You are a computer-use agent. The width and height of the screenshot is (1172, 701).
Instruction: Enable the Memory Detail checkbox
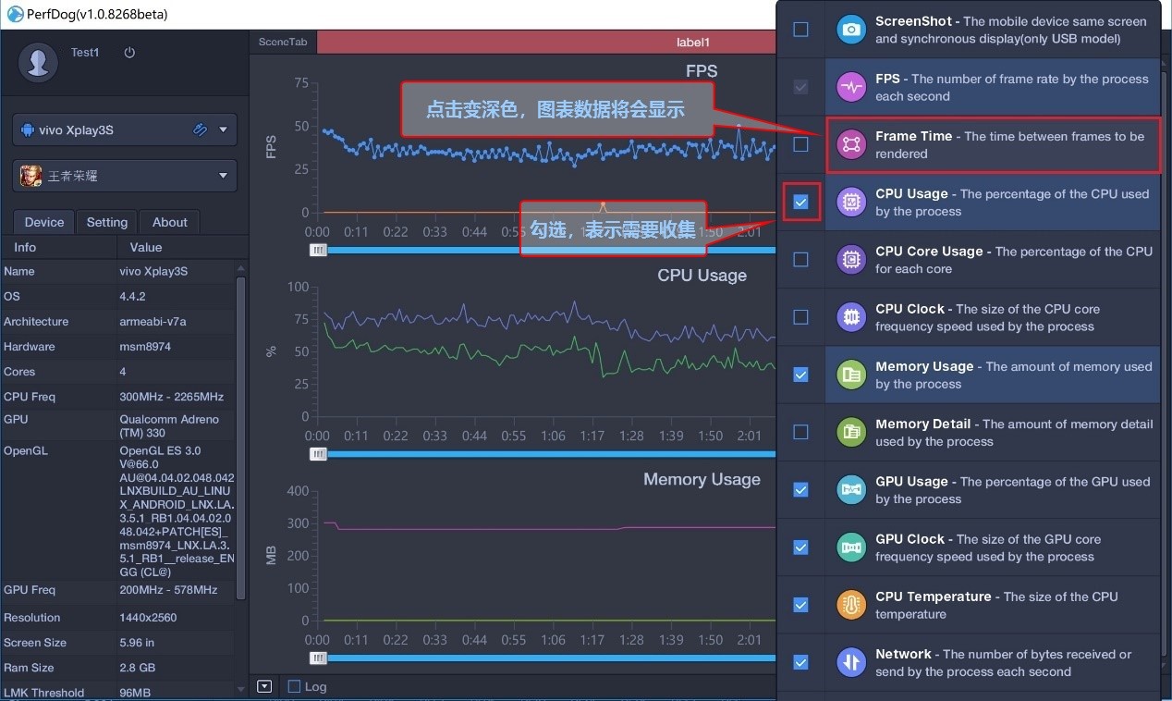click(x=800, y=432)
